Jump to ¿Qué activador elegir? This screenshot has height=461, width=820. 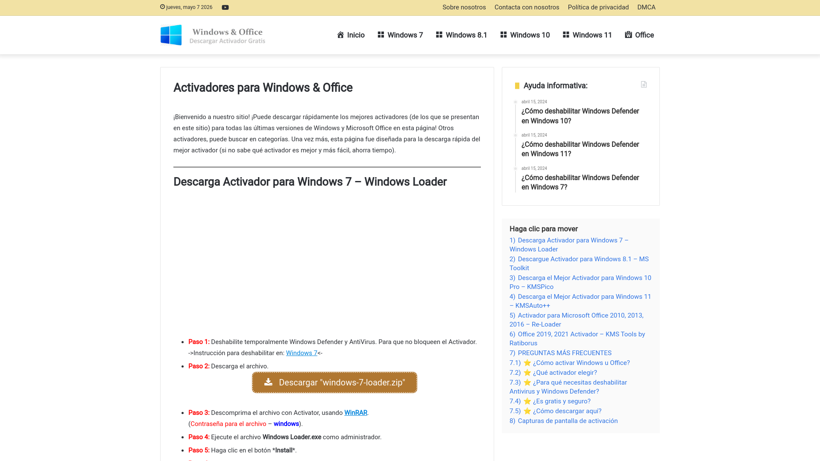click(553, 373)
